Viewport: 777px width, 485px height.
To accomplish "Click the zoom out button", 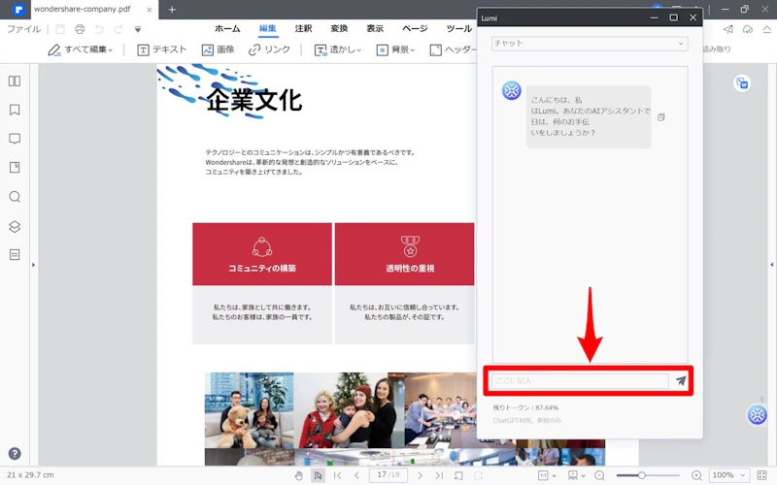I will 599,475.
